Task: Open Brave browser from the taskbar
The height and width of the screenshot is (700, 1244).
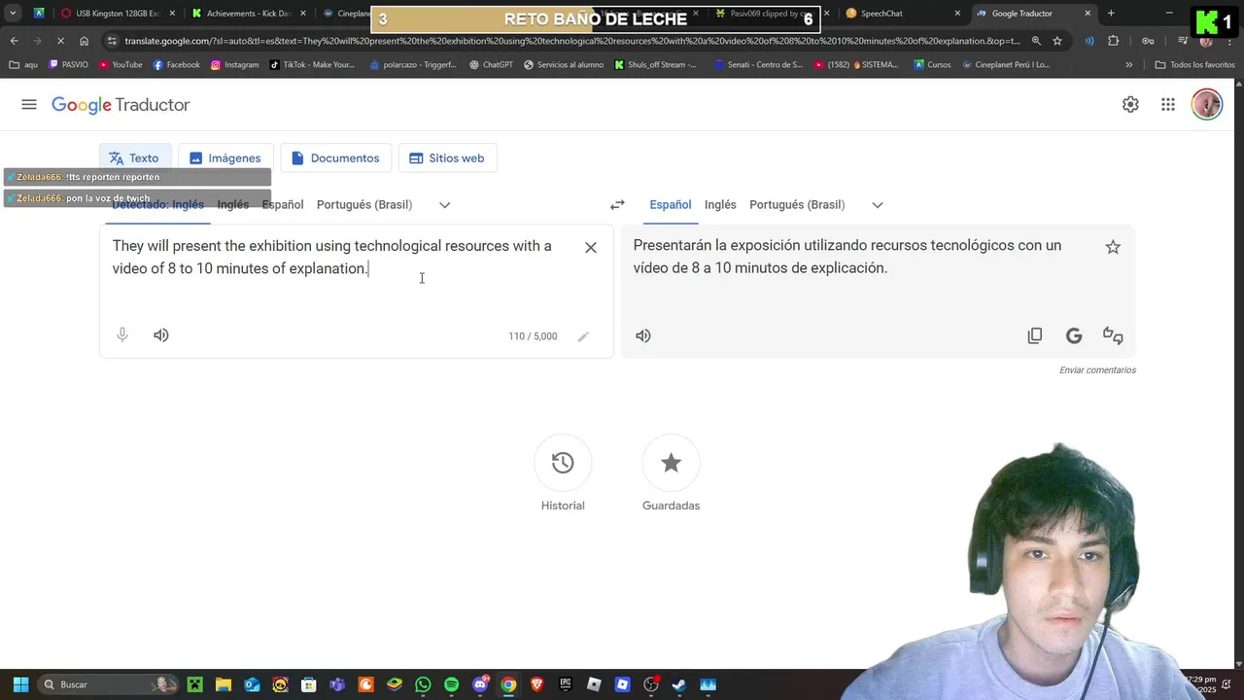Action: coord(536,684)
